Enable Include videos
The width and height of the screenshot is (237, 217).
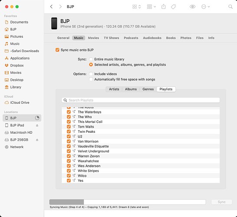pos(91,74)
